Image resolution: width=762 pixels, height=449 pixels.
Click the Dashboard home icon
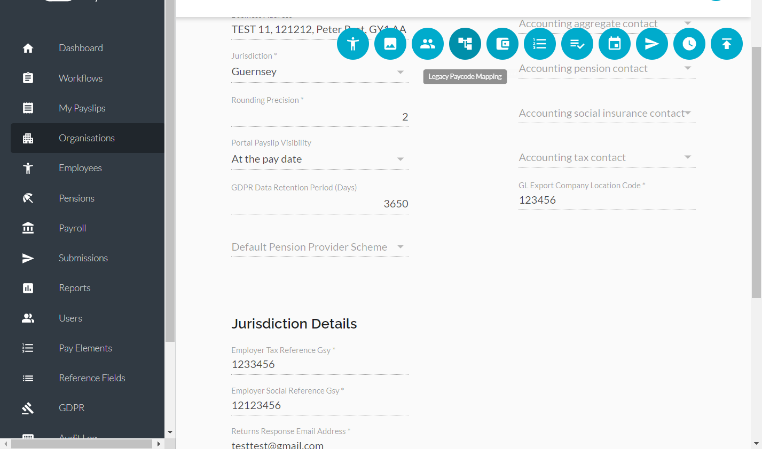28,48
